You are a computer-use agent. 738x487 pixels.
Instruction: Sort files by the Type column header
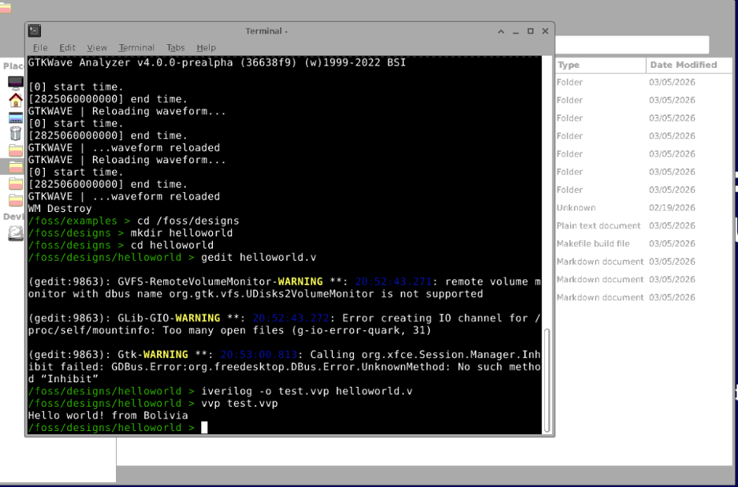(599, 65)
